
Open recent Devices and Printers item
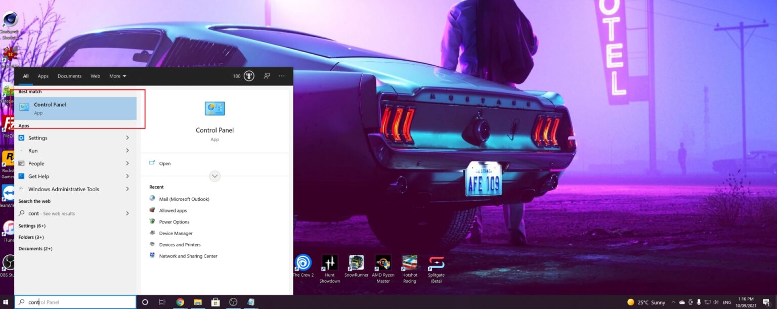tap(180, 245)
